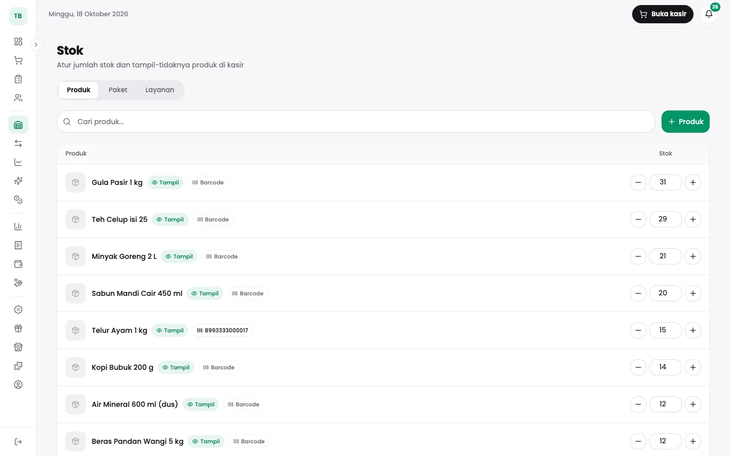Open the dashboard grid icon in sidebar
The height and width of the screenshot is (456, 730).
pyautogui.click(x=18, y=42)
